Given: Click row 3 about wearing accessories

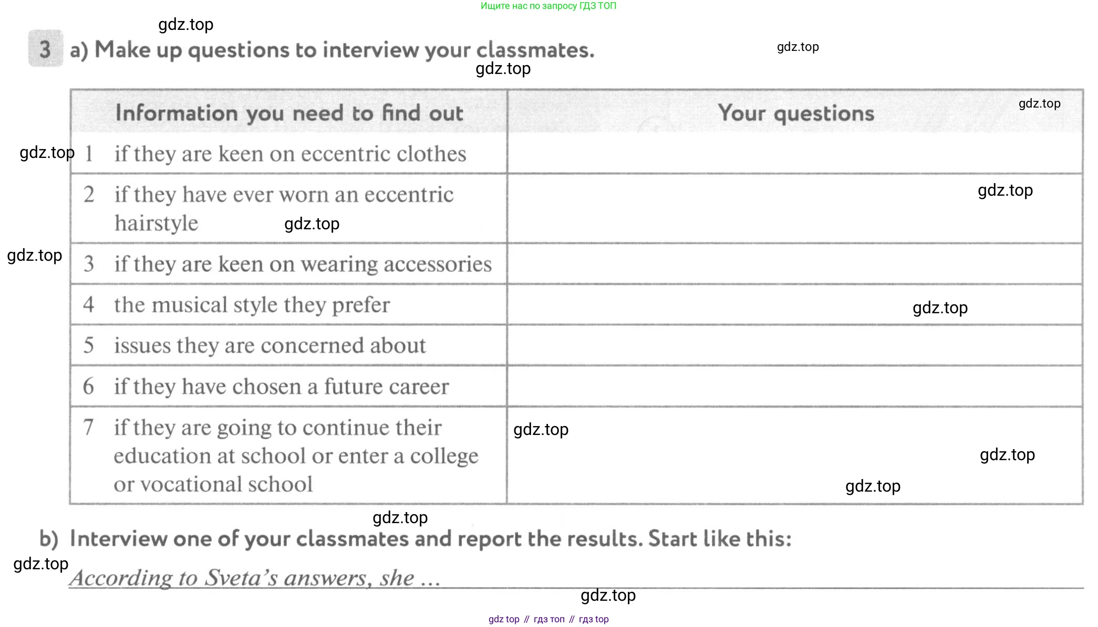Looking at the screenshot, I should 289,263.
